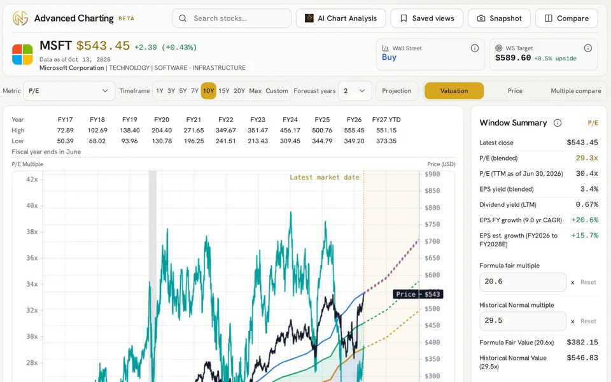Click the Price - $543 chart label
The height and width of the screenshot is (382, 611).
click(418, 294)
